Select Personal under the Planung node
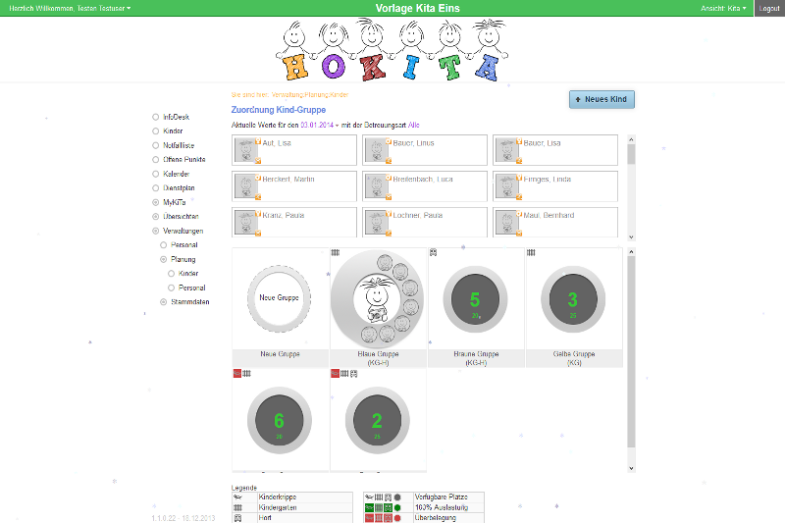785x523 pixels. [191, 288]
